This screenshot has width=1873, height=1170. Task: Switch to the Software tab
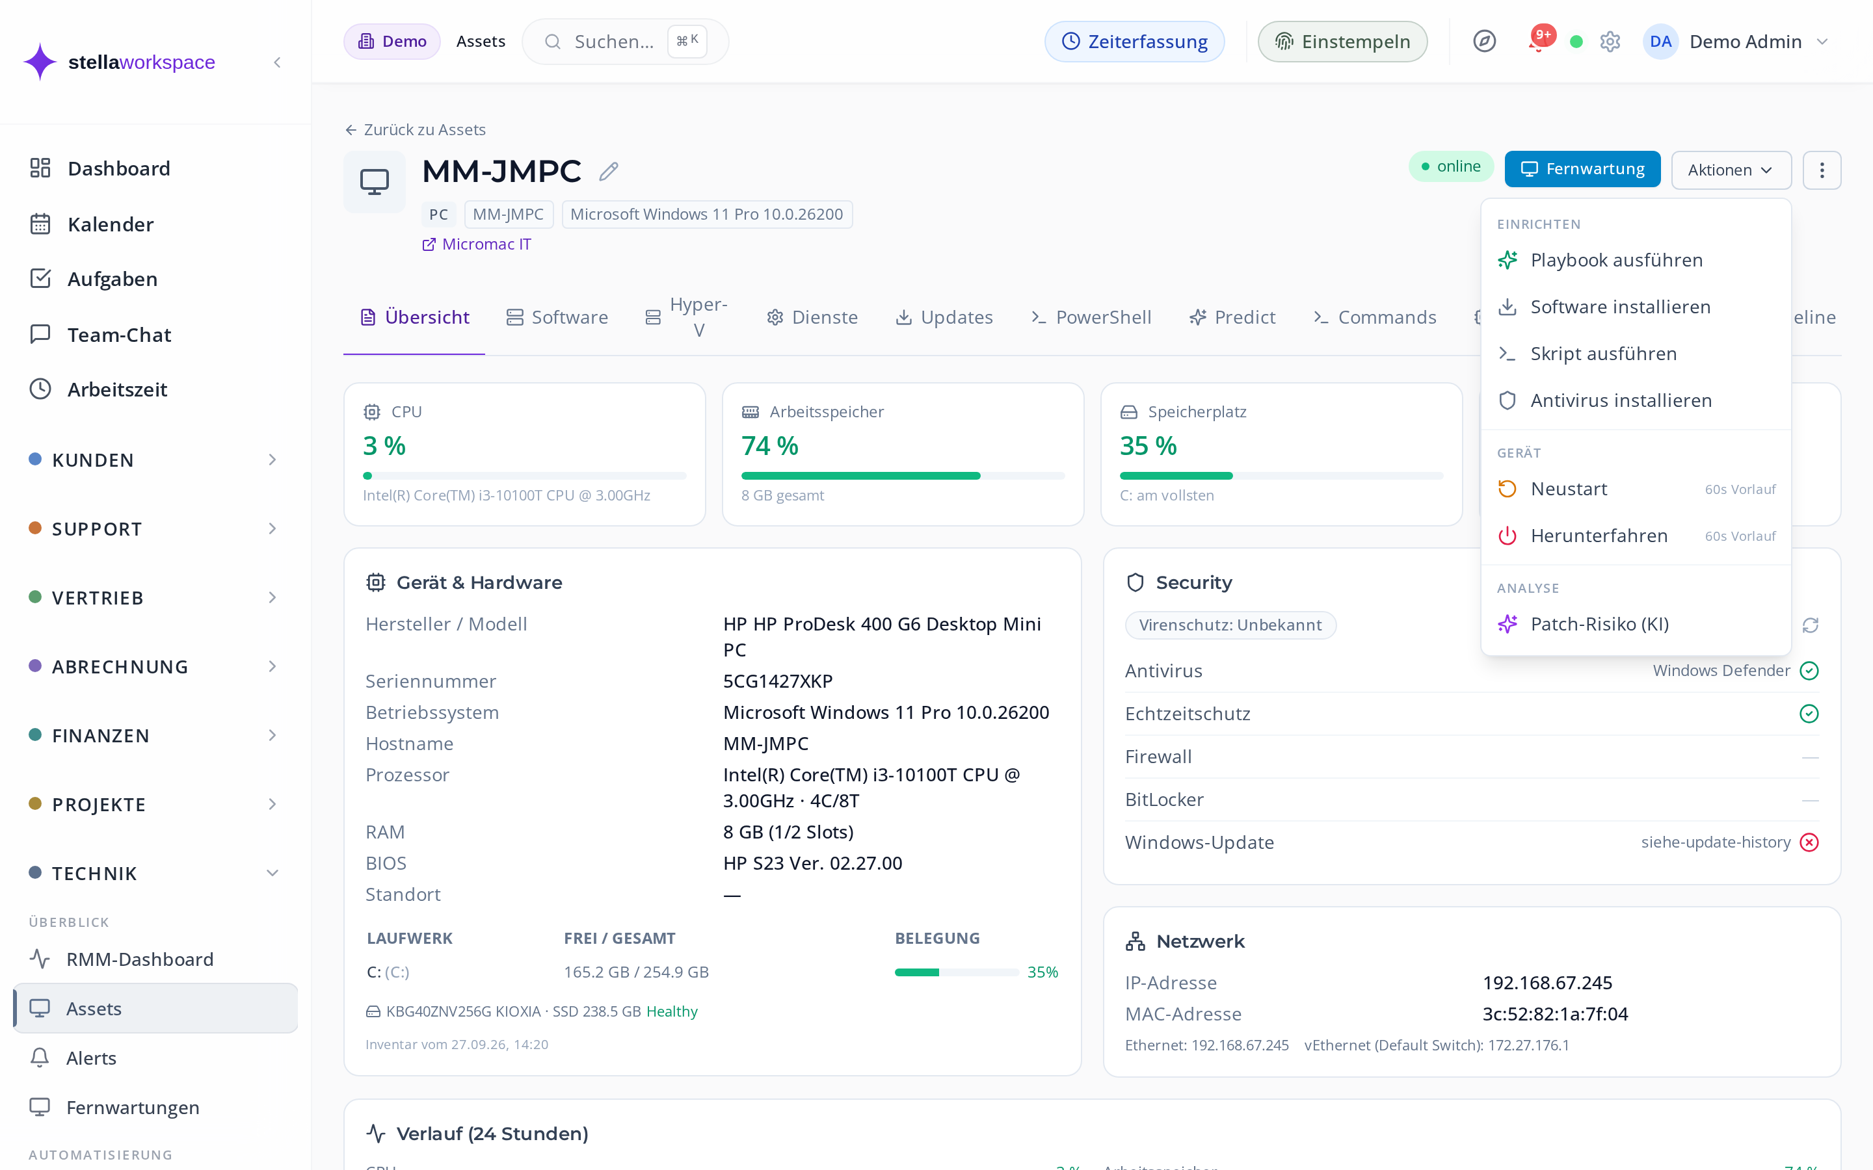pyautogui.click(x=557, y=317)
